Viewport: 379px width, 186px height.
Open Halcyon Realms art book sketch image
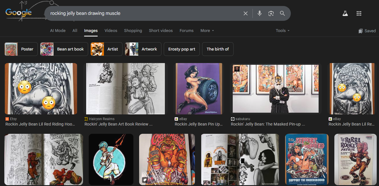pyautogui.click(x=125, y=89)
